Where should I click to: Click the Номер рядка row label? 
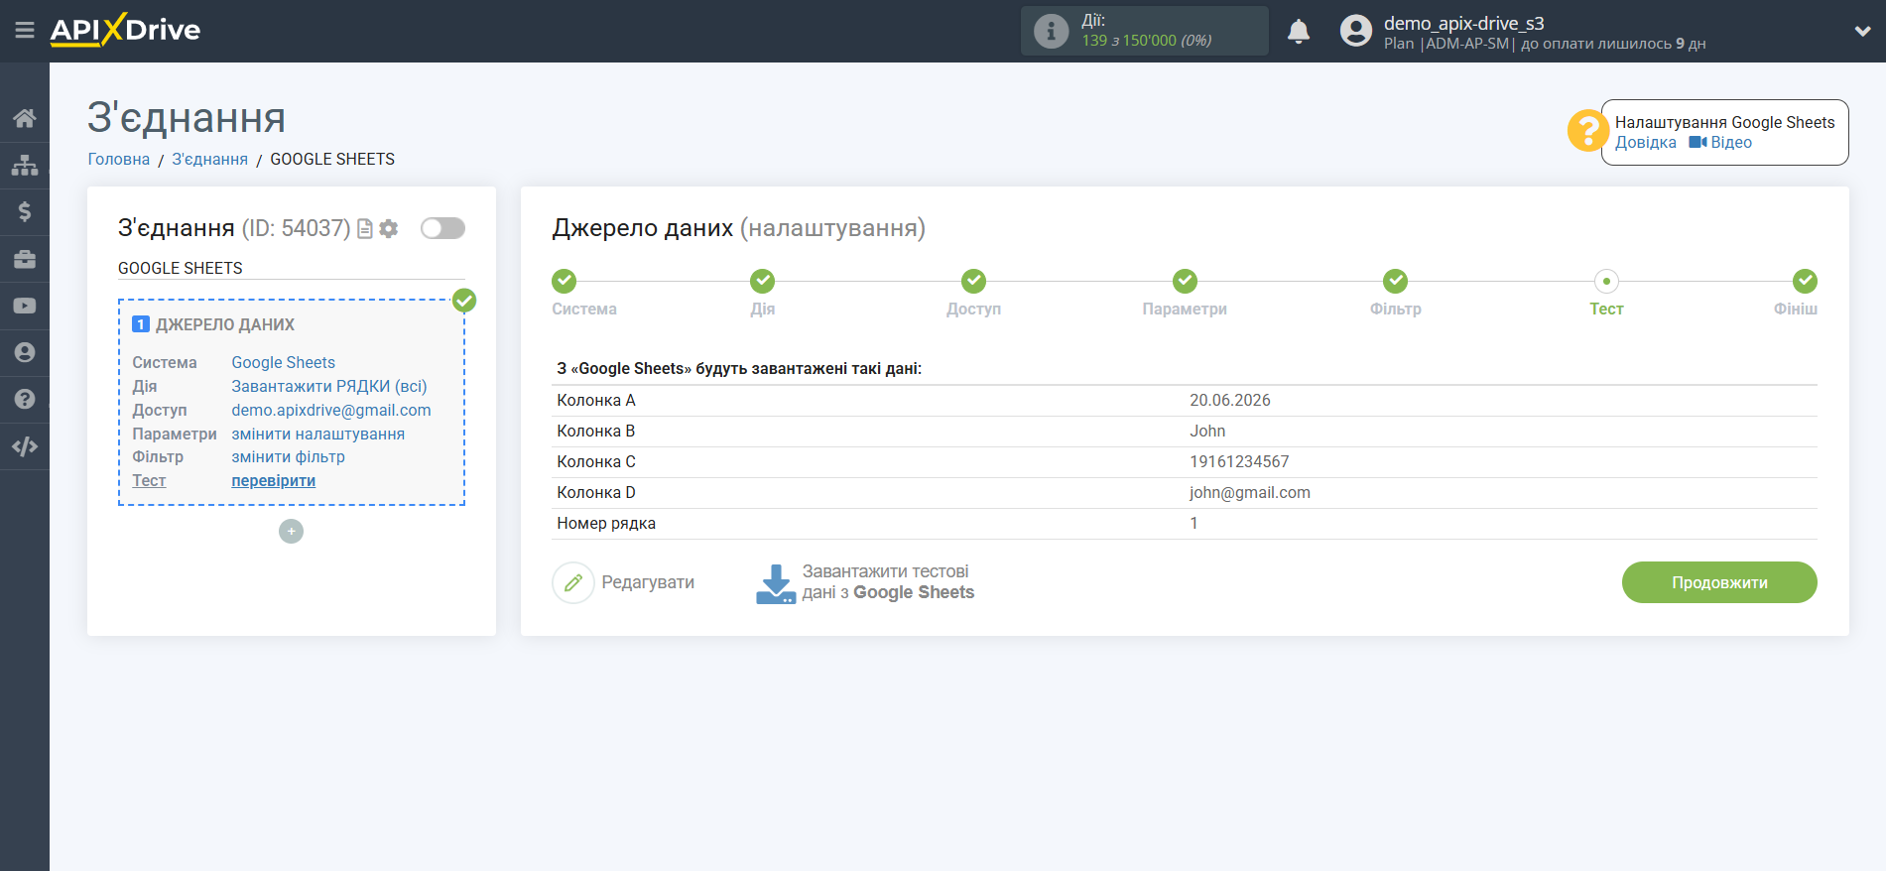(606, 524)
